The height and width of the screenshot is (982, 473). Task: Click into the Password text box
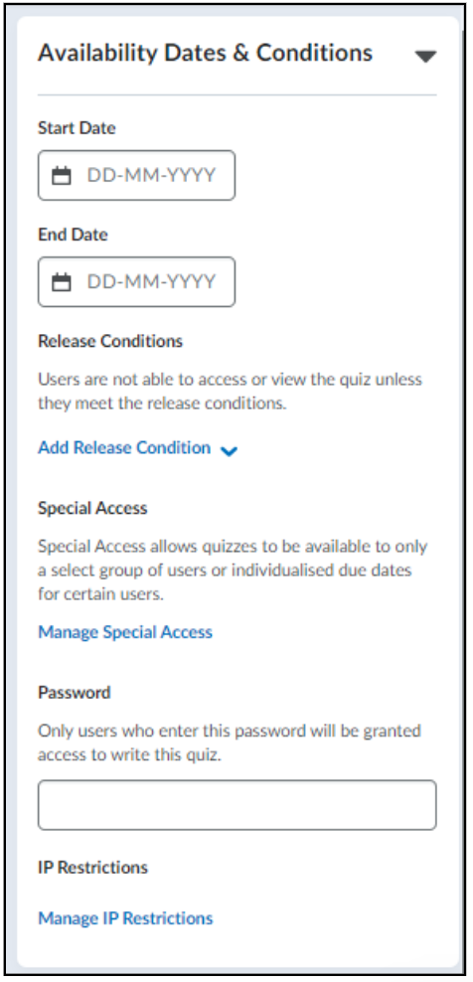[x=236, y=805]
